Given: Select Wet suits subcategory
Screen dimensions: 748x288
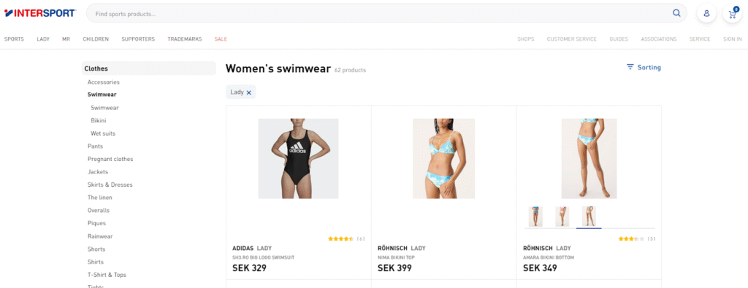Looking at the screenshot, I should (103, 133).
